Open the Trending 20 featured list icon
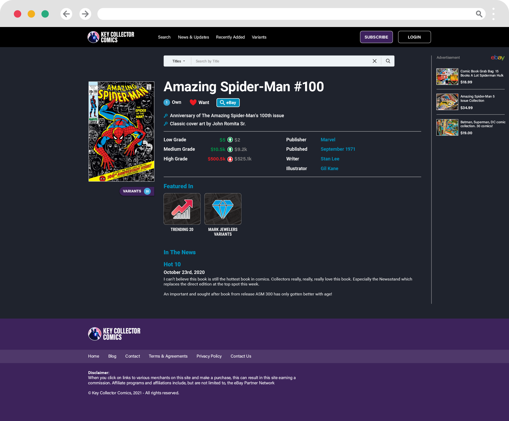This screenshot has width=509, height=421. (x=182, y=209)
